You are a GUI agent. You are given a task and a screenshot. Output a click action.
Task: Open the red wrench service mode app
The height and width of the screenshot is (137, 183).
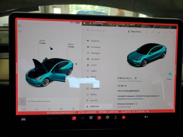[74, 118]
